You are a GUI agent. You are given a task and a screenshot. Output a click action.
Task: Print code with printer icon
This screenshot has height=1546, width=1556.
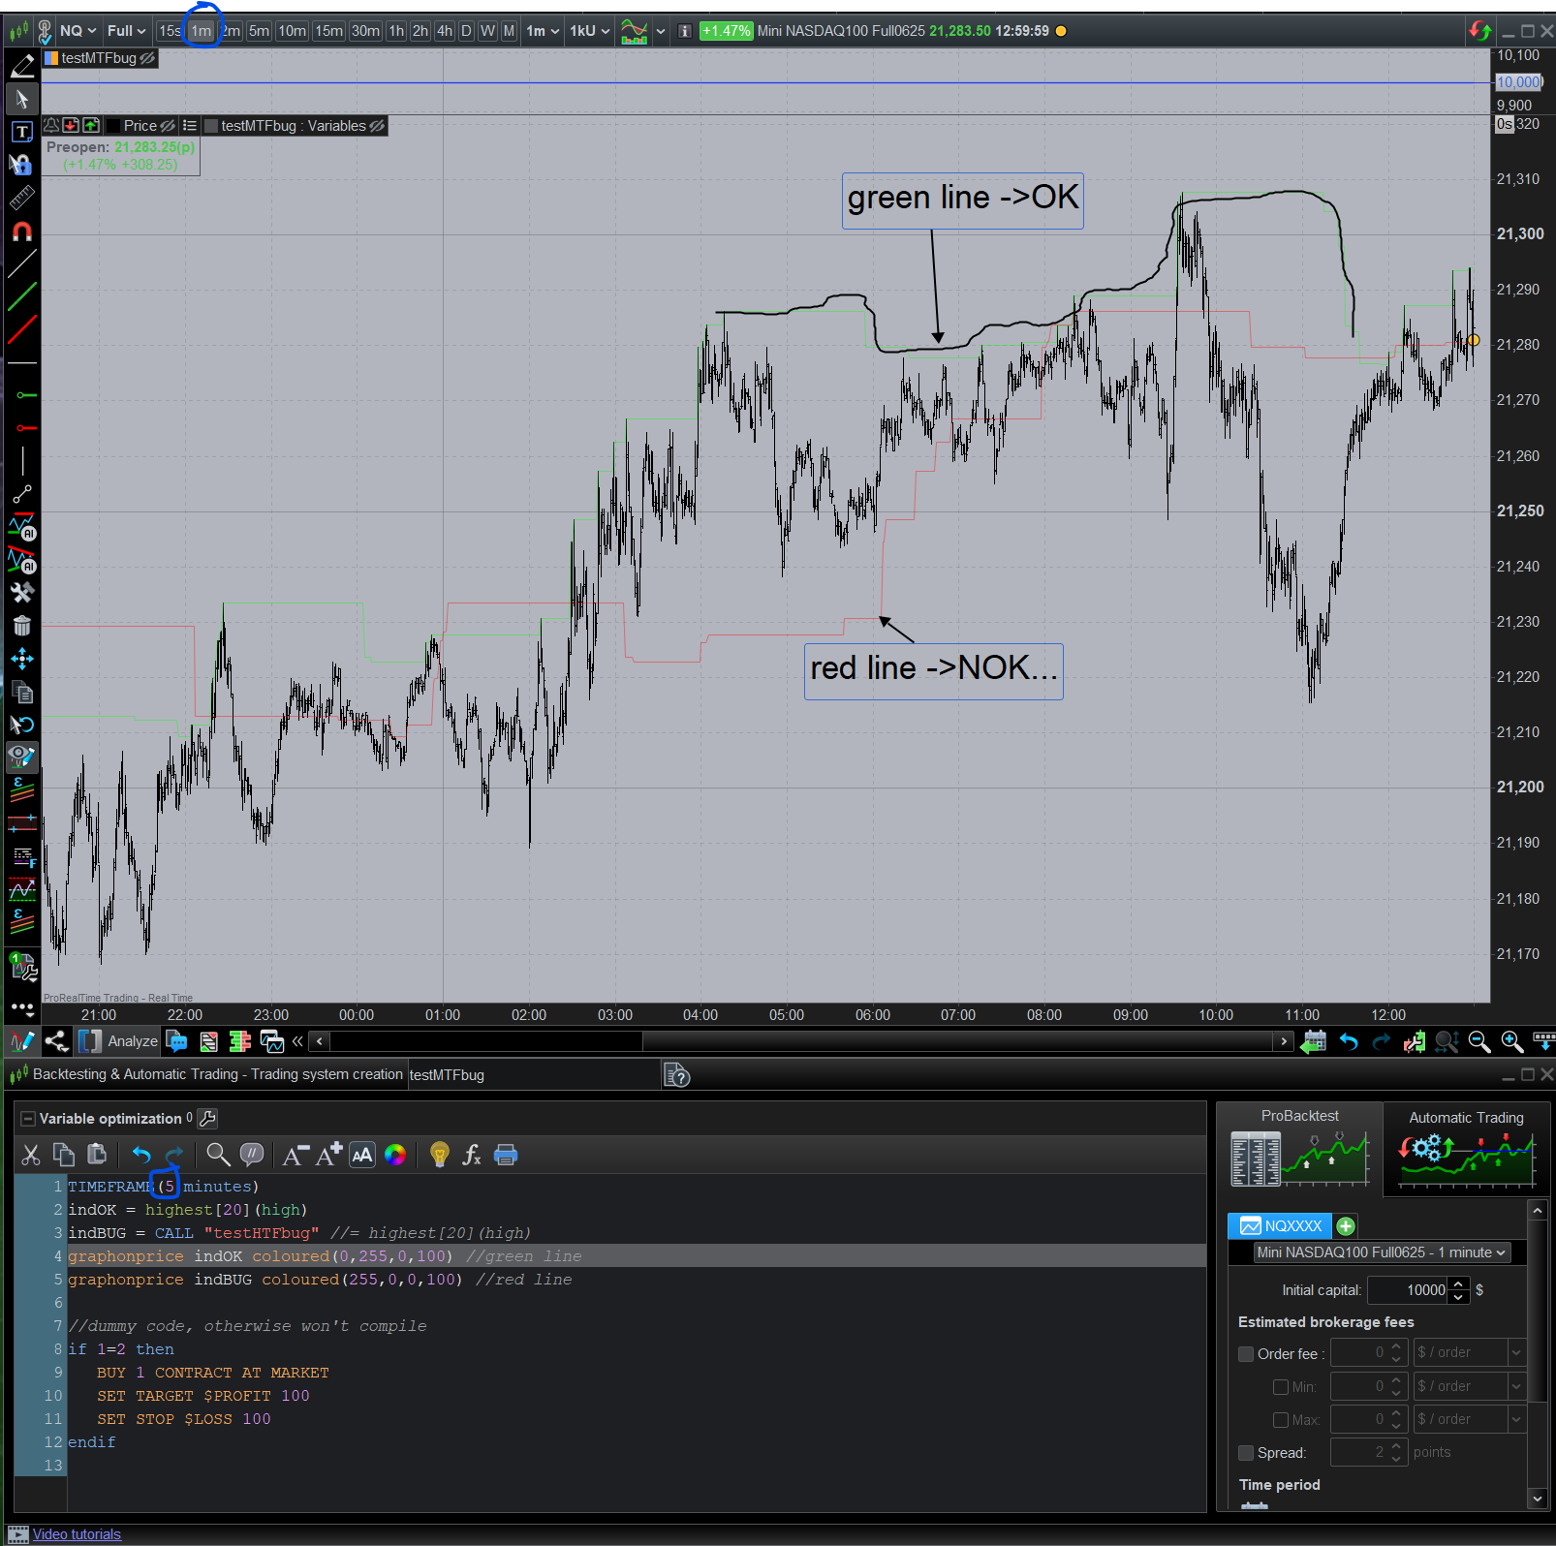pyautogui.click(x=506, y=1155)
